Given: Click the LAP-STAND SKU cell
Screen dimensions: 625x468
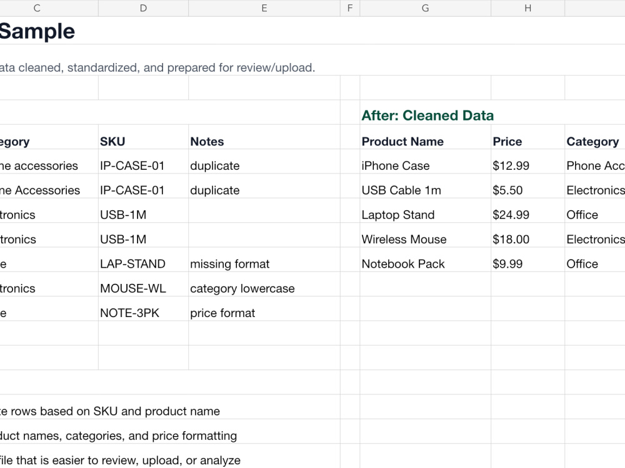Looking at the screenshot, I should tap(143, 264).
